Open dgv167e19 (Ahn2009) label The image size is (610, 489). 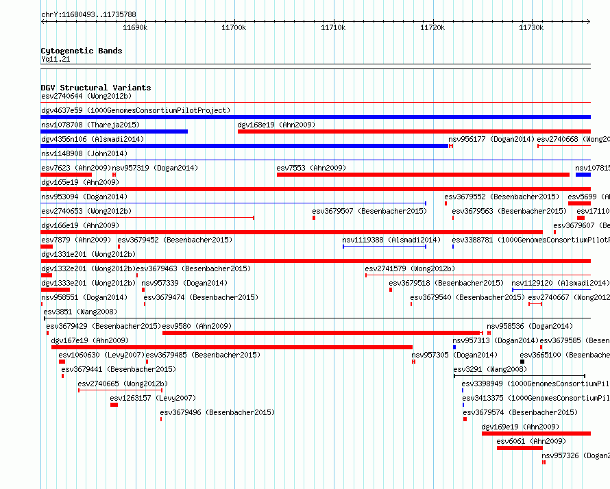pos(90,340)
